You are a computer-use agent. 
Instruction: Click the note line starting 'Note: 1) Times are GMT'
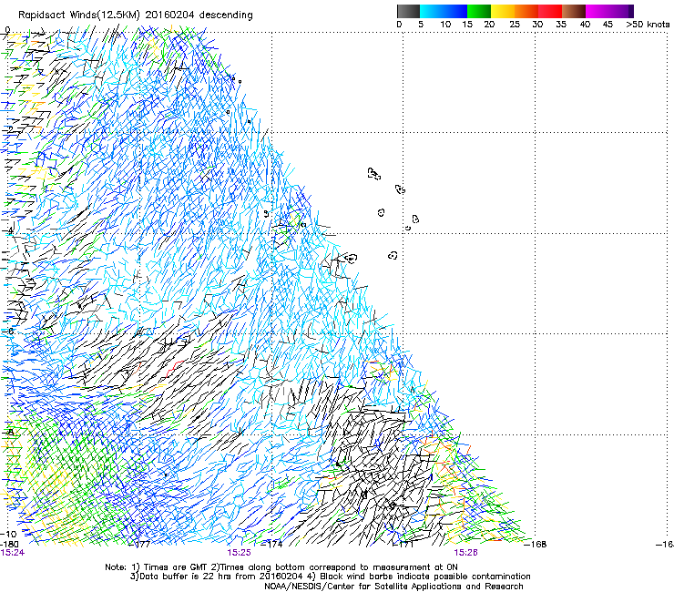point(281,567)
